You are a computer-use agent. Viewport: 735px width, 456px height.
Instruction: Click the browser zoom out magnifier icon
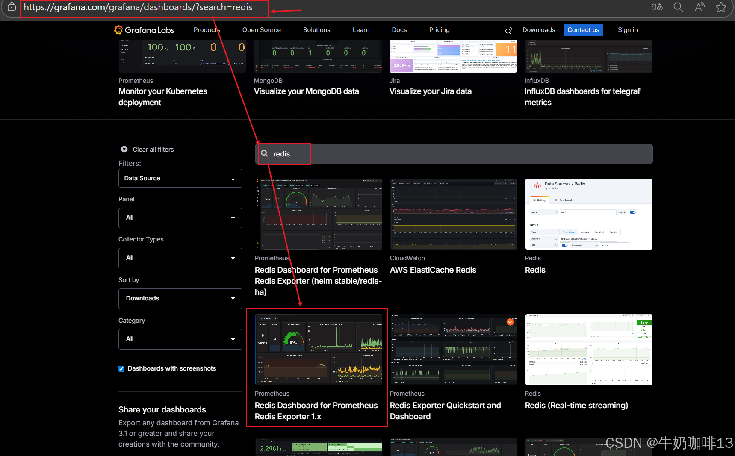pos(678,7)
